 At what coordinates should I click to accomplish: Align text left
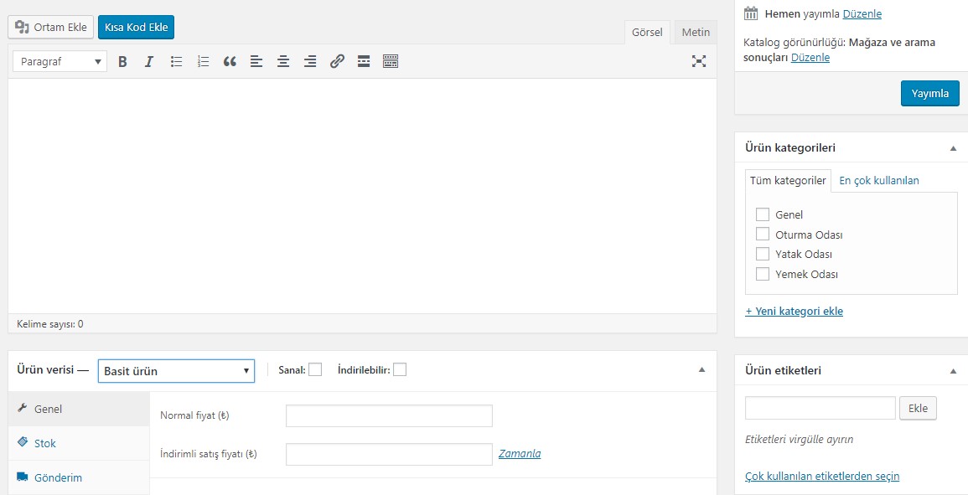click(x=256, y=61)
